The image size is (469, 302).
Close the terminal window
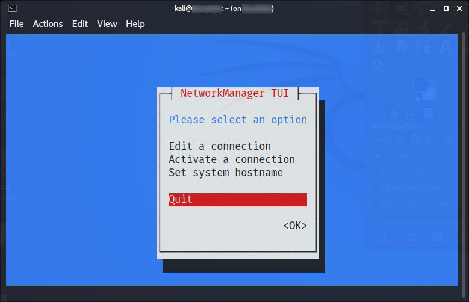pyautogui.click(x=459, y=8)
